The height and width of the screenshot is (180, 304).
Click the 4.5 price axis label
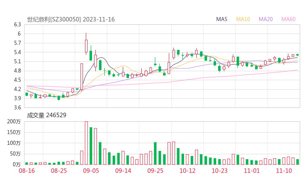pos(17,80)
